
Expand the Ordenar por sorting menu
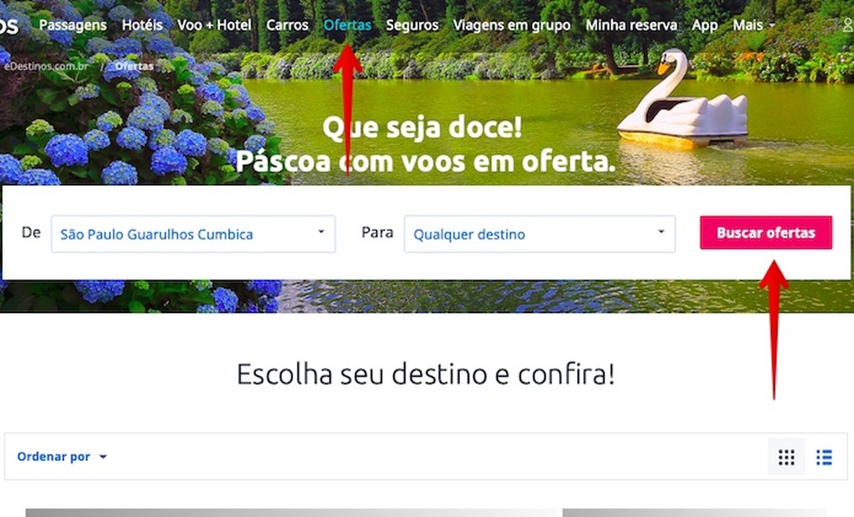pyautogui.click(x=62, y=456)
